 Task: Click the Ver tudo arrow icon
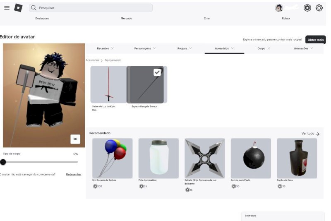pyautogui.click(x=317, y=134)
